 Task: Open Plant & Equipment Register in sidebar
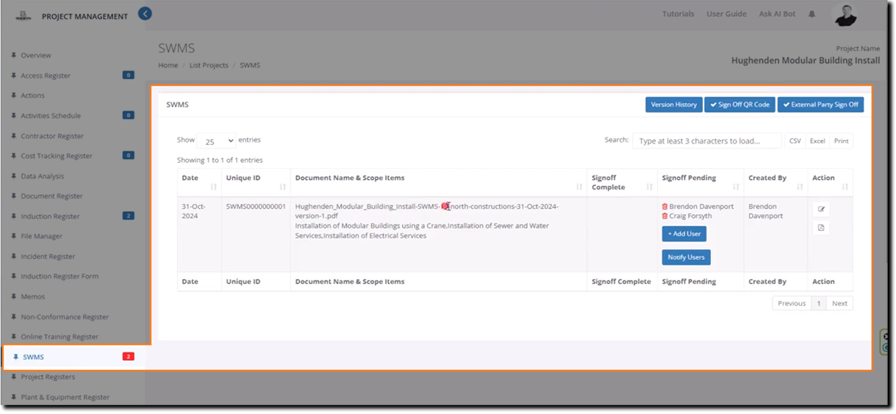click(65, 397)
